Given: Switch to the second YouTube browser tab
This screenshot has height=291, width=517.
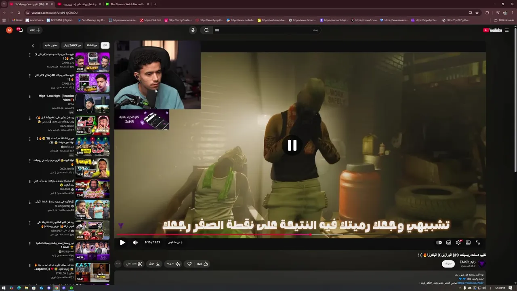Looking at the screenshot, I should pyautogui.click(x=79, y=4).
